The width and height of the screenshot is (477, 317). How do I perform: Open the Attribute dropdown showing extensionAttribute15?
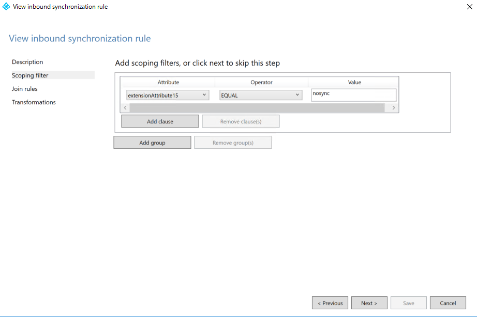coord(166,94)
